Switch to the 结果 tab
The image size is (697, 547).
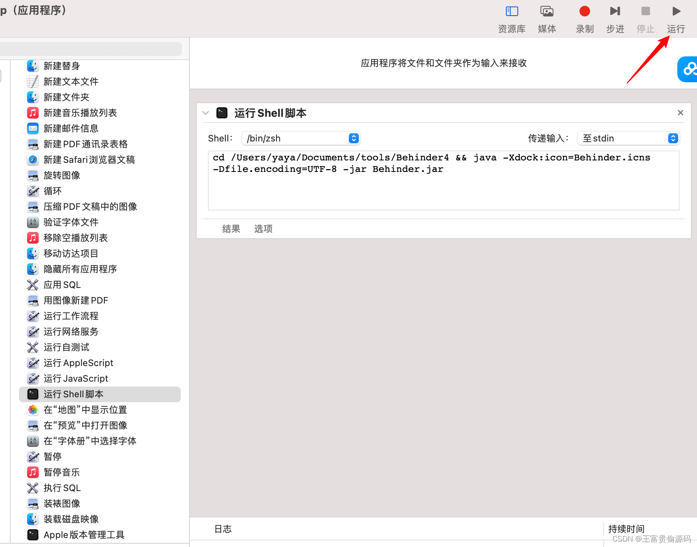(x=231, y=229)
